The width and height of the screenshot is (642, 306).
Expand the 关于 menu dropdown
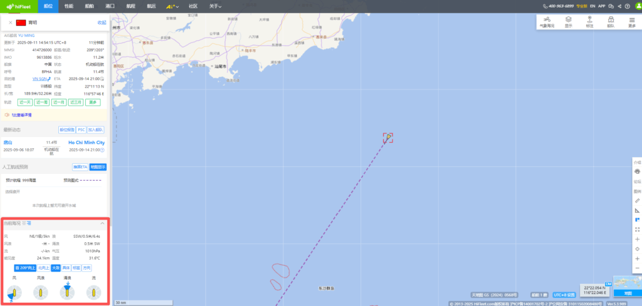click(x=216, y=6)
